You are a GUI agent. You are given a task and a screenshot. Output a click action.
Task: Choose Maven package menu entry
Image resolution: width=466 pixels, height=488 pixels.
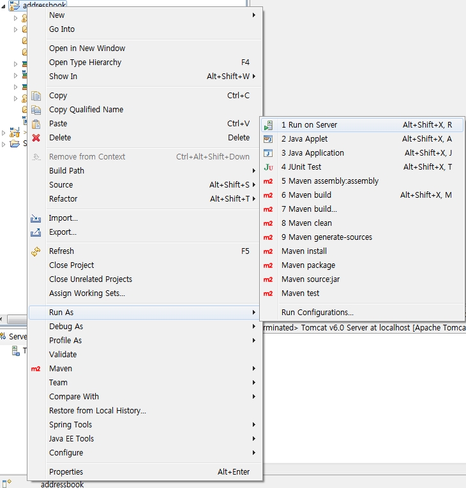(308, 265)
